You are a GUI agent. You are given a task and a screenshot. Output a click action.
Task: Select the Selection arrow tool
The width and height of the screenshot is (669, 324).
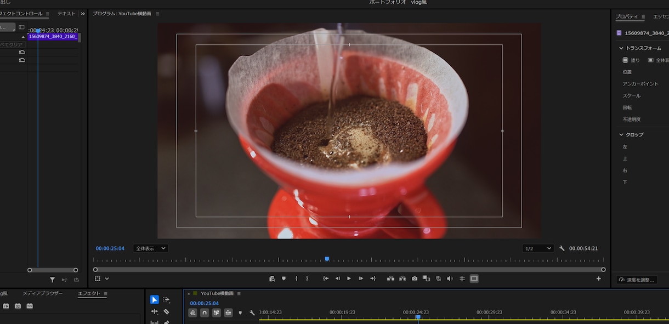click(155, 299)
